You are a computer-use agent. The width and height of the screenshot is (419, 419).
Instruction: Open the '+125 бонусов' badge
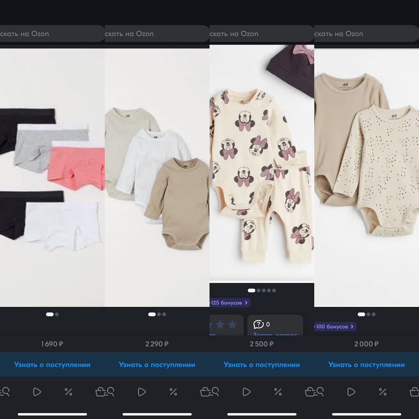(x=230, y=303)
